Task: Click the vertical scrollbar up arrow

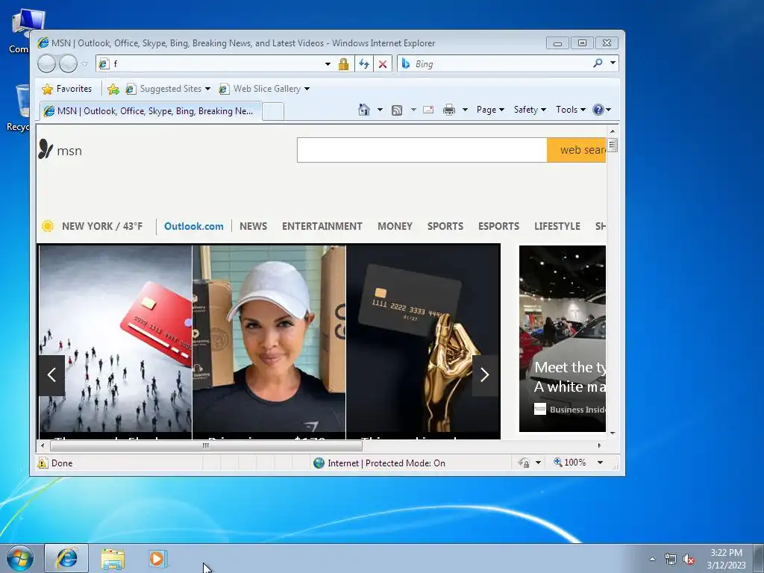Action: pos(613,131)
